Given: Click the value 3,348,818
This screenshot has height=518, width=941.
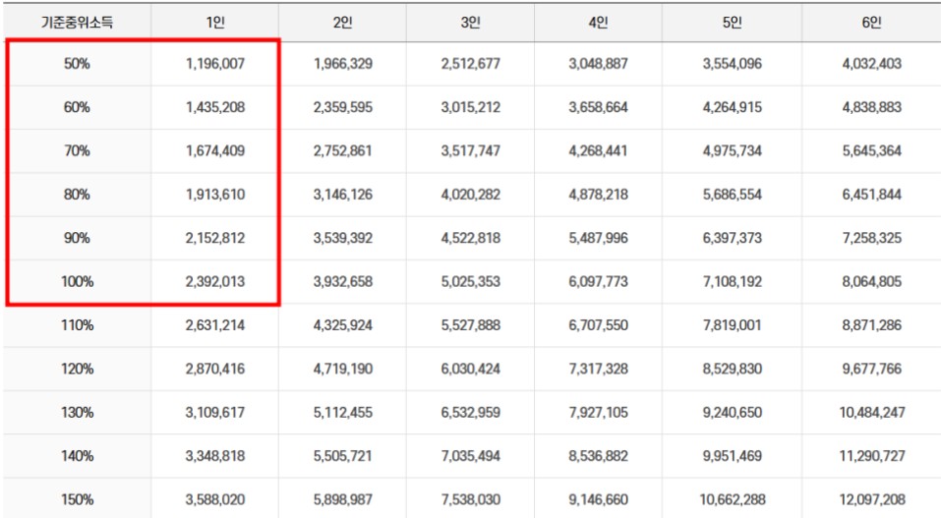Looking at the screenshot, I should pyautogui.click(x=214, y=456).
